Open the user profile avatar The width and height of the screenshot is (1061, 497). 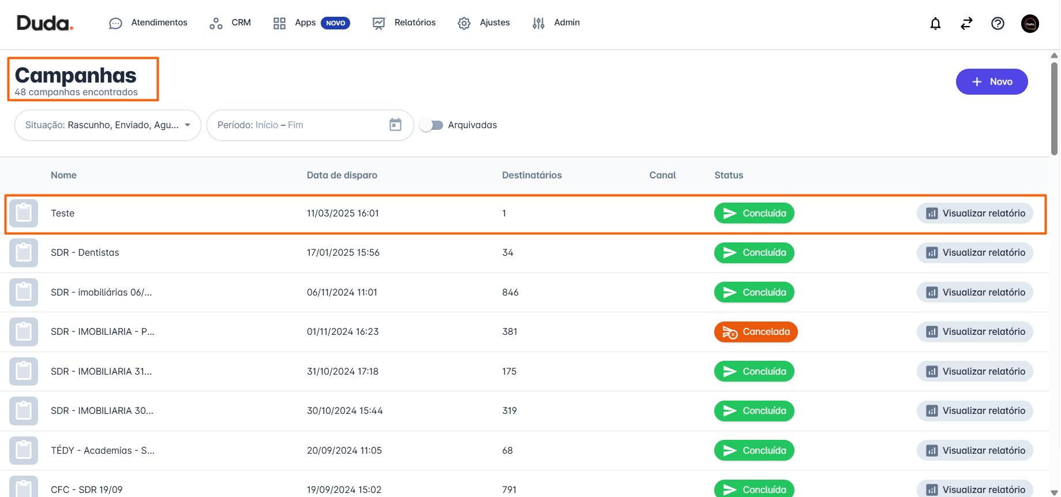[1030, 24]
